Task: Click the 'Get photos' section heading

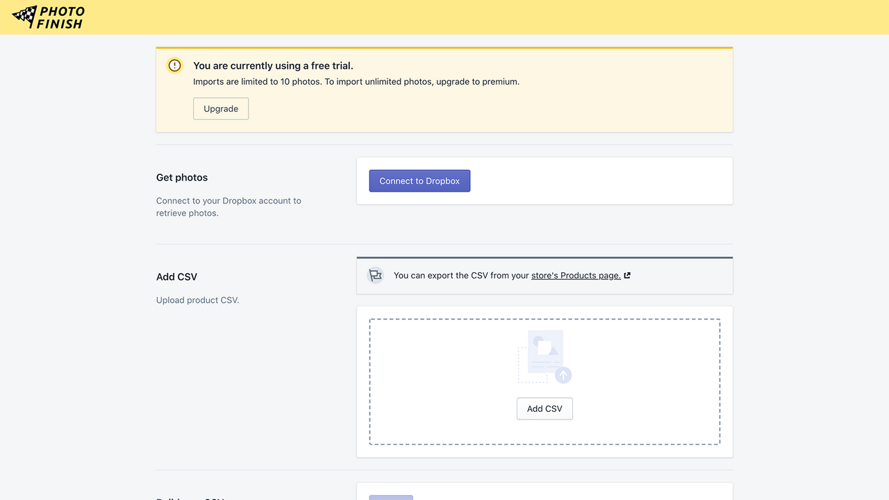Action: point(182,177)
